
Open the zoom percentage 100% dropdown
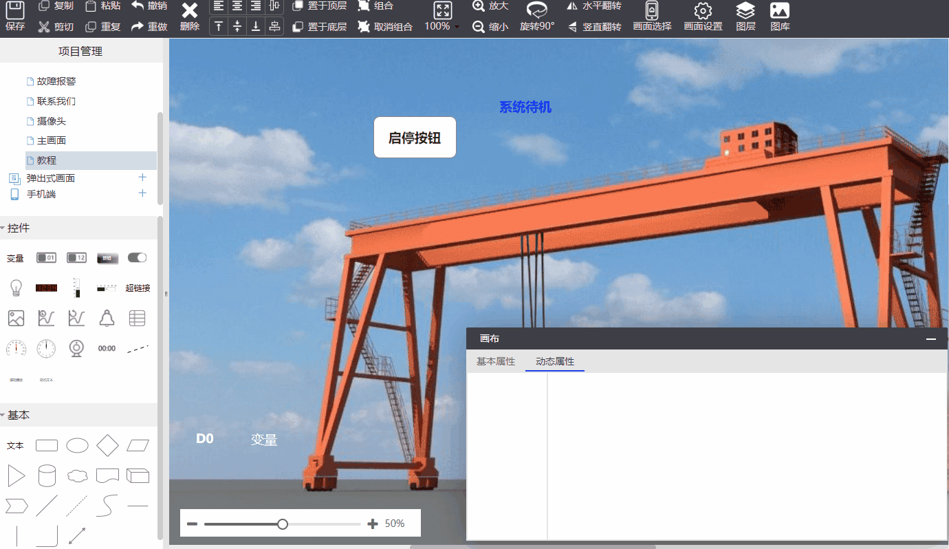point(441,26)
